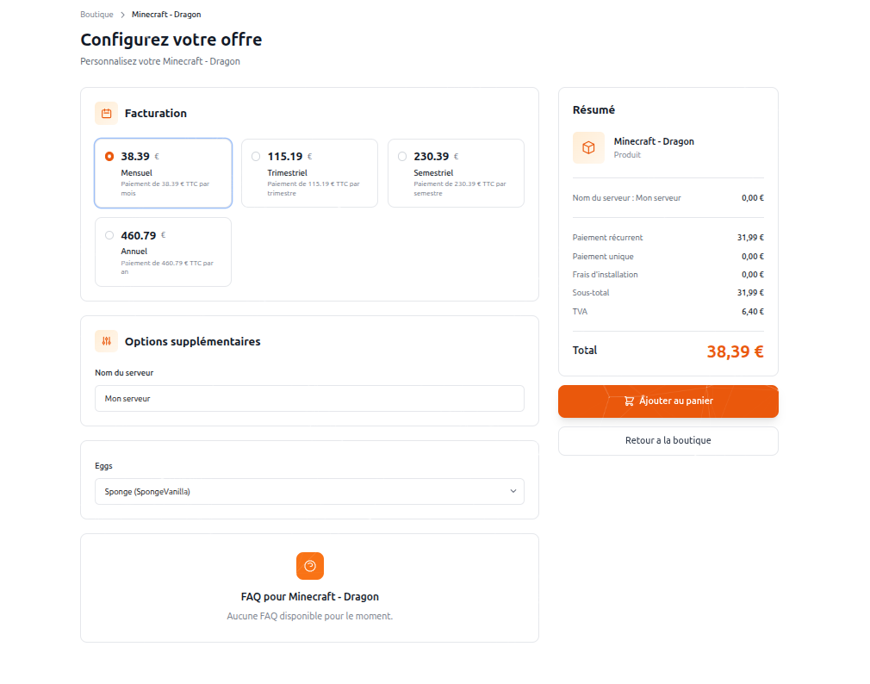
Task: Go to Boutique in the breadcrumb
Action: point(96,15)
